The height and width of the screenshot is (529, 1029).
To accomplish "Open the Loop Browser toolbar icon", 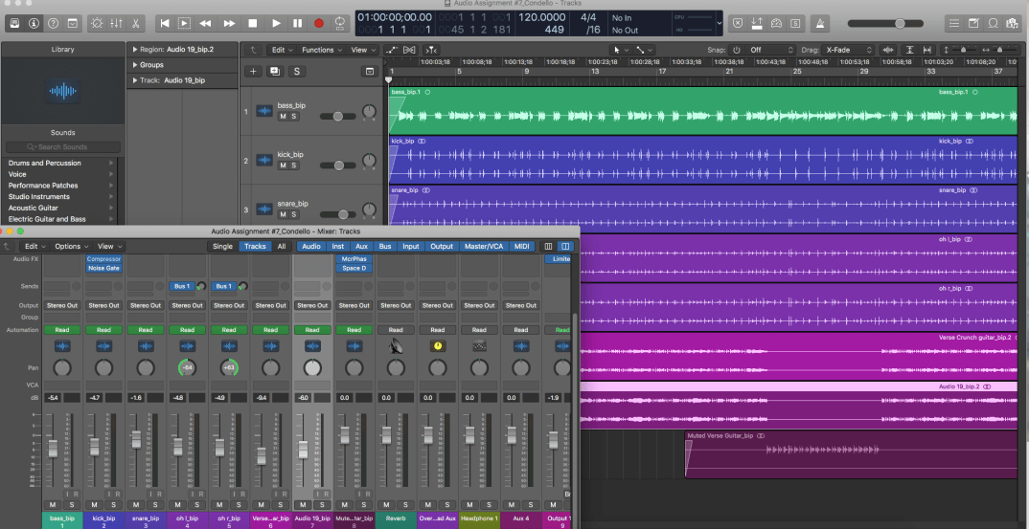I will (x=994, y=23).
